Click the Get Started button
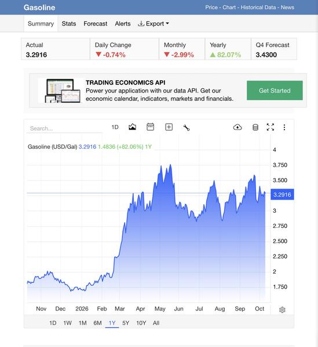318x347 pixels. 275,90
